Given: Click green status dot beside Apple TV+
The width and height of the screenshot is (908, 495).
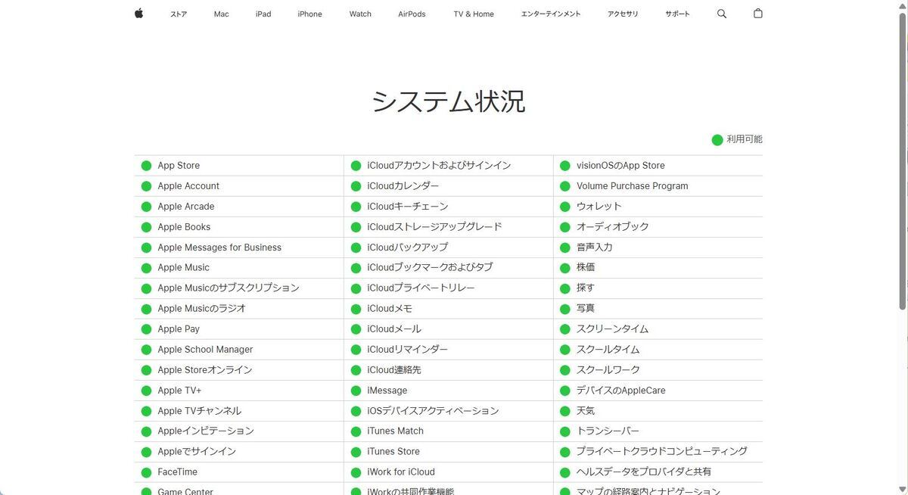Looking at the screenshot, I should [x=146, y=391].
